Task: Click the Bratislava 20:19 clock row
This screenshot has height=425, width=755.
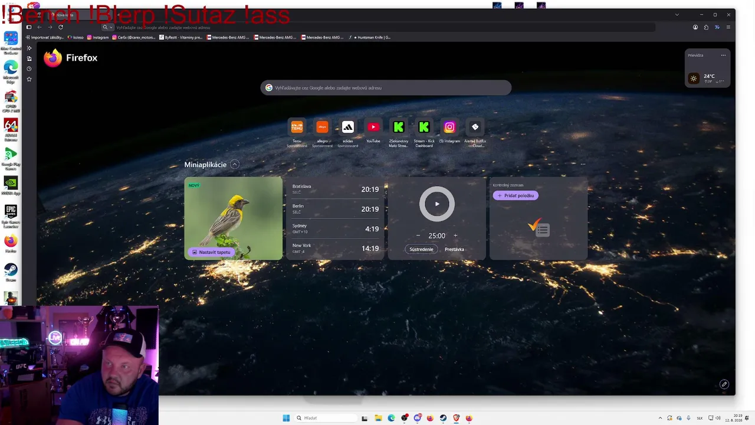Action: [336, 189]
